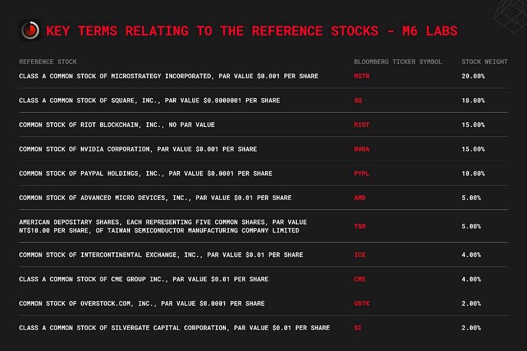Click the SI ticker symbol
Image resolution: width=527 pixels, height=351 pixels.
tap(358, 328)
